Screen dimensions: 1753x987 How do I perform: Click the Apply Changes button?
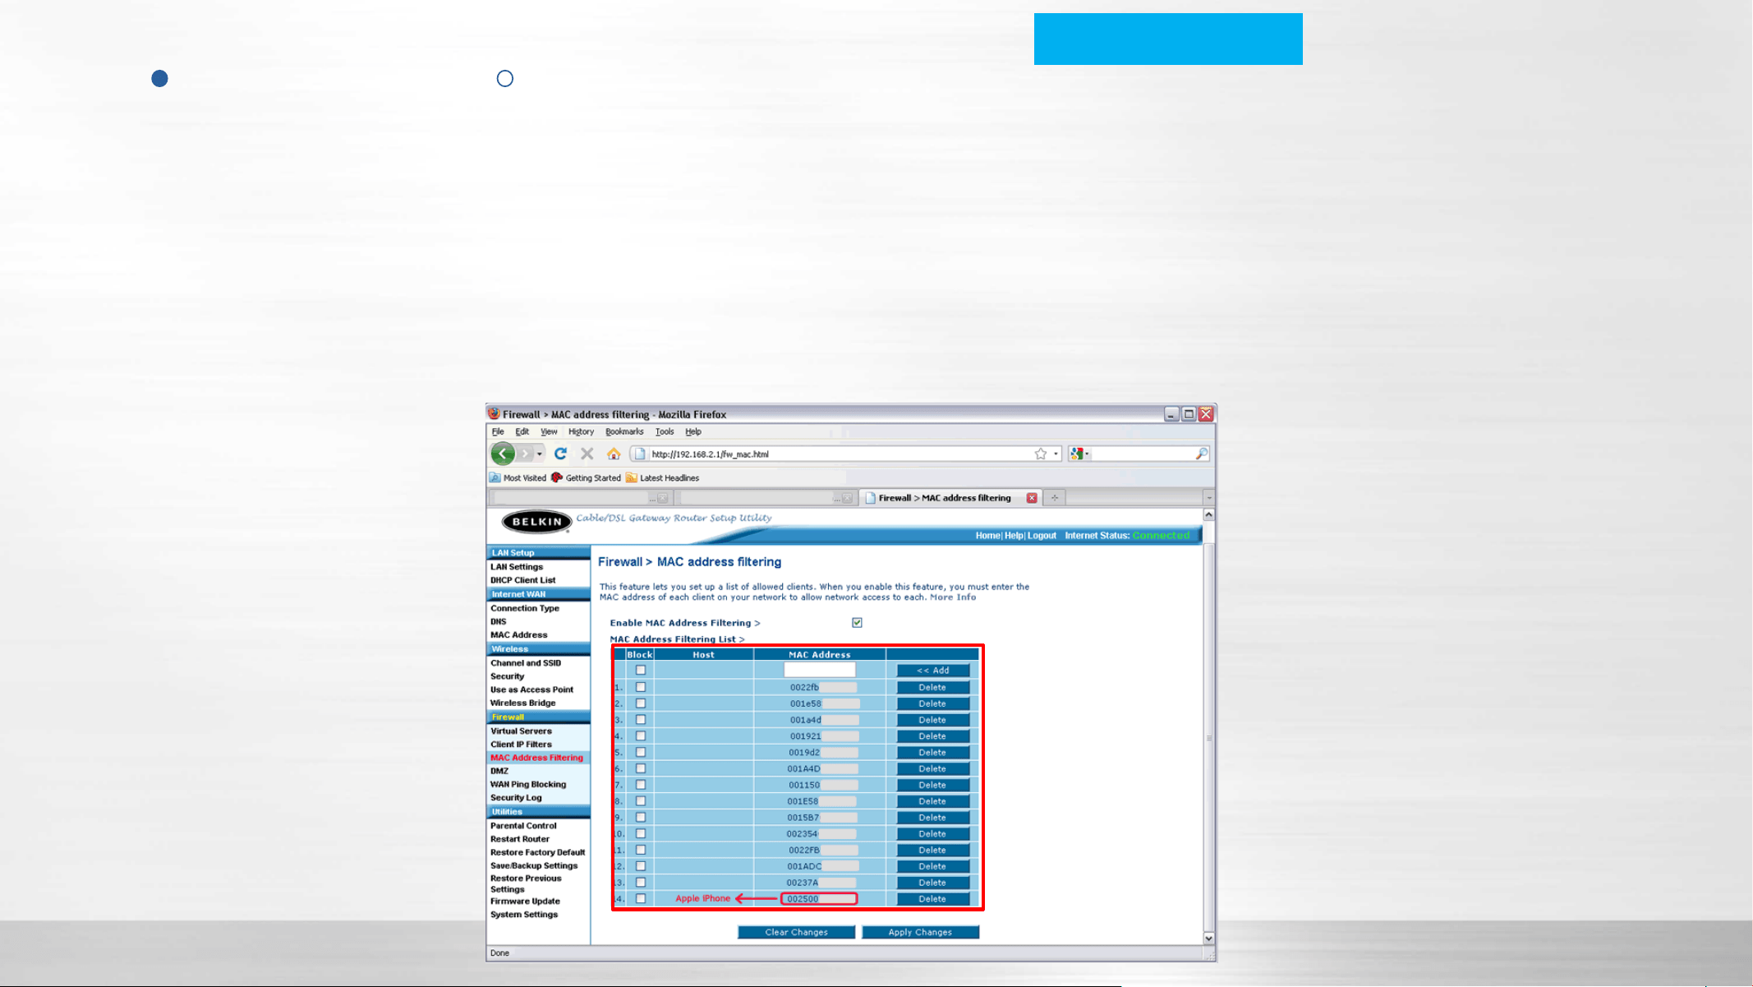tap(920, 933)
